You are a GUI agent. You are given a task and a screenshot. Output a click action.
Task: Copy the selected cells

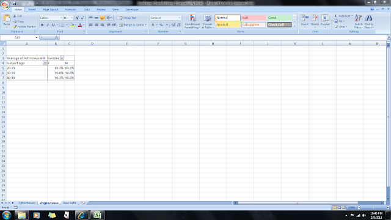tap(19, 21)
